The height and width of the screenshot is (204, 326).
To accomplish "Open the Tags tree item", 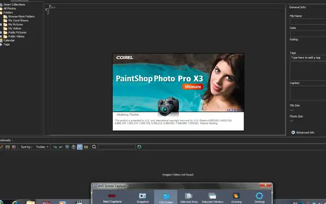I will tap(7, 44).
